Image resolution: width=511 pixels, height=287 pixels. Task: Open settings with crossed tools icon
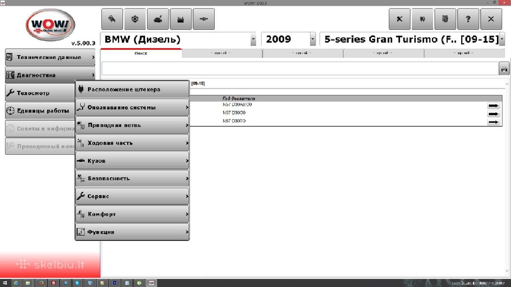click(399, 19)
